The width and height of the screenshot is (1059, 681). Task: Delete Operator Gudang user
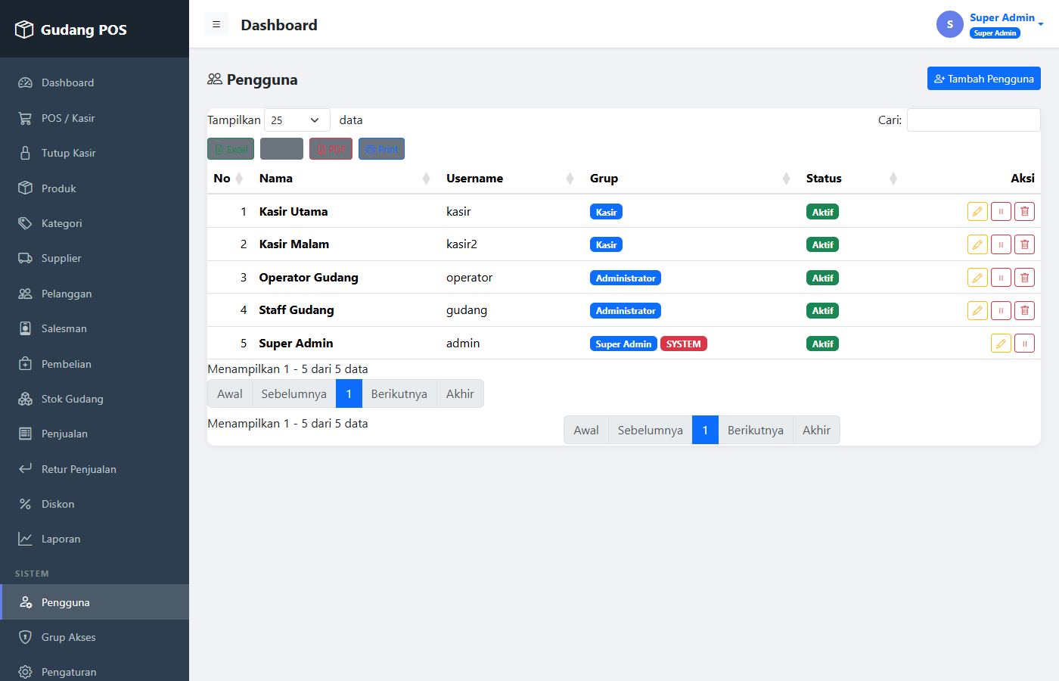pyautogui.click(x=1024, y=278)
